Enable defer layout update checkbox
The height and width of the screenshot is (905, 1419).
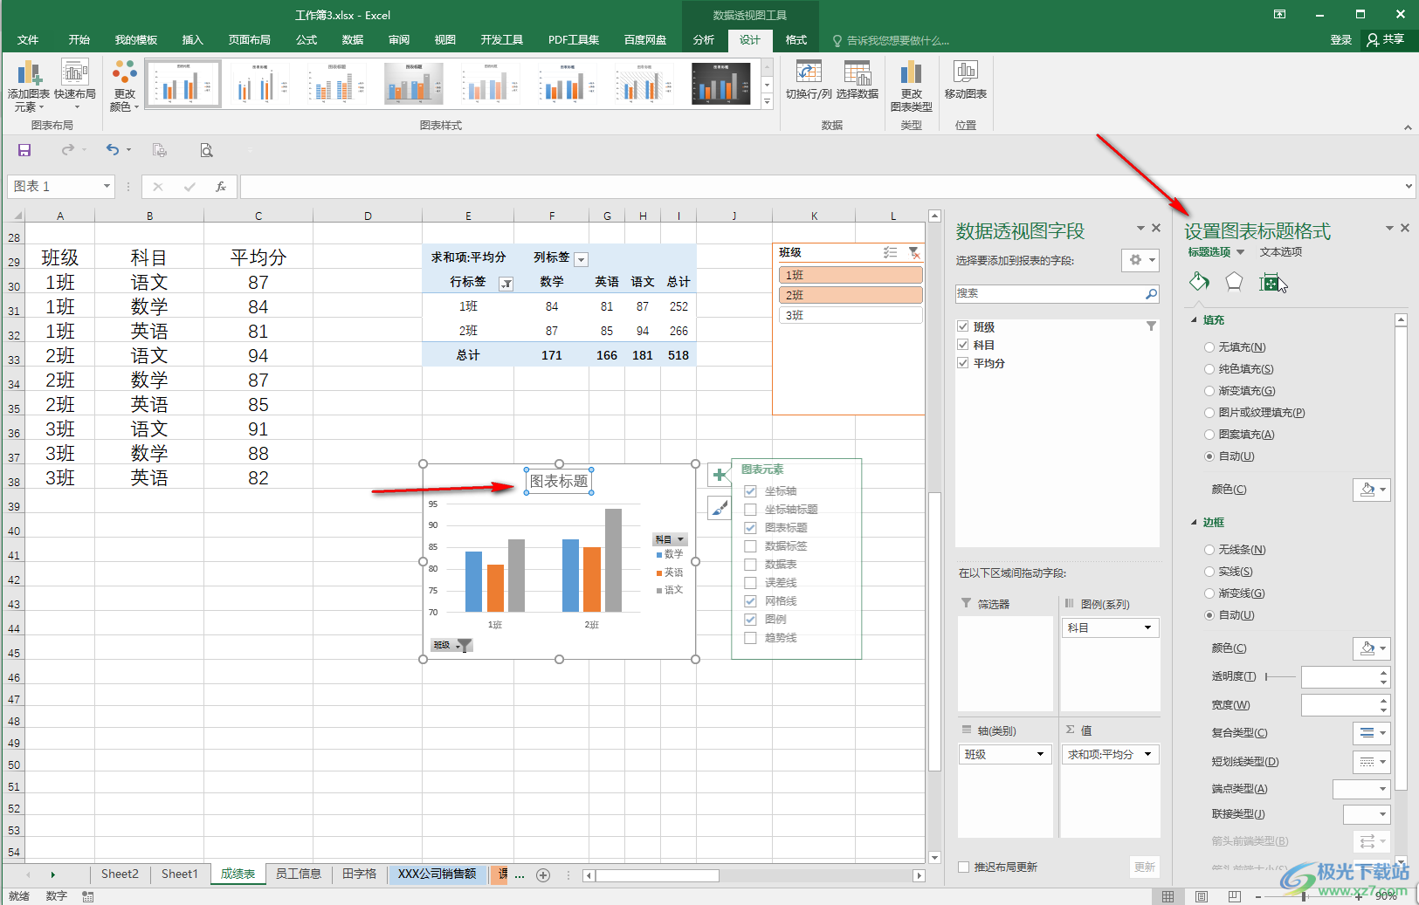pyautogui.click(x=964, y=867)
